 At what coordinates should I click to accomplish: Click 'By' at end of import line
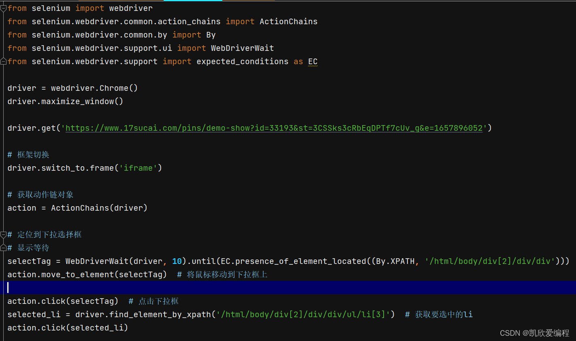[211, 35]
